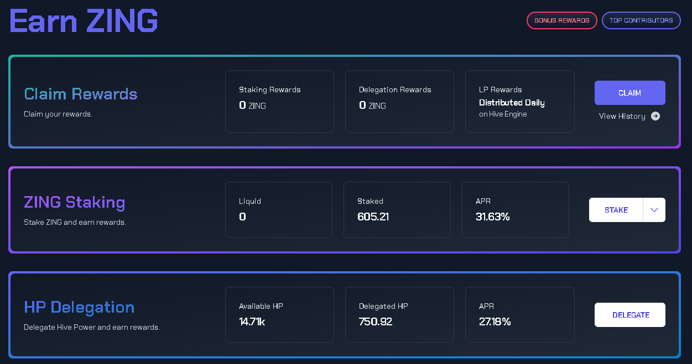Image resolution: width=692 pixels, height=364 pixels.
Task: Open the Bonus Rewards page
Action: [561, 20]
